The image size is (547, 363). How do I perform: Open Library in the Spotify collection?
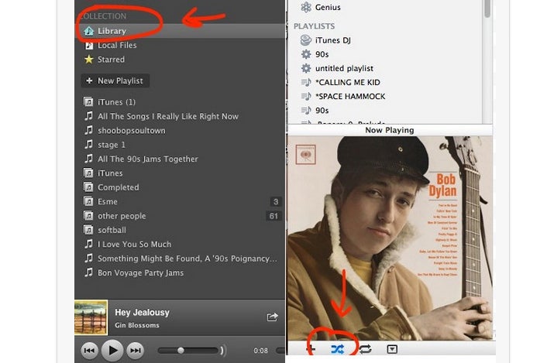tap(112, 31)
